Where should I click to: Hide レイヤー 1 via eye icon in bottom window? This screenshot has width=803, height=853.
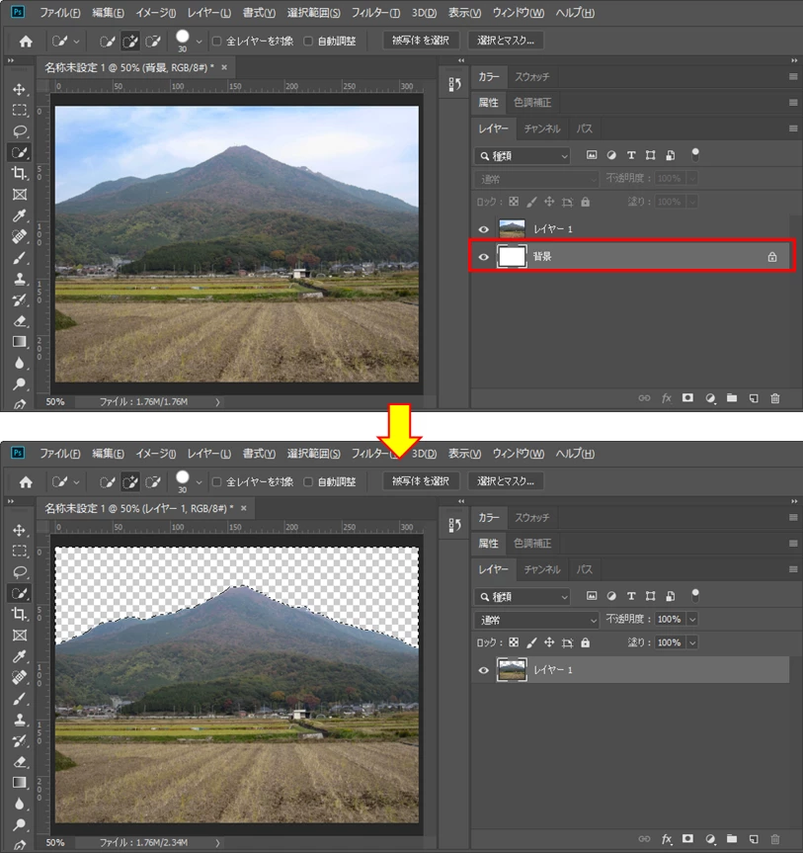click(x=483, y=670)
